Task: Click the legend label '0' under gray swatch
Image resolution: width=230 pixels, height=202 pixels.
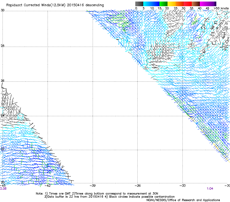Action: (x=136, y=8)
